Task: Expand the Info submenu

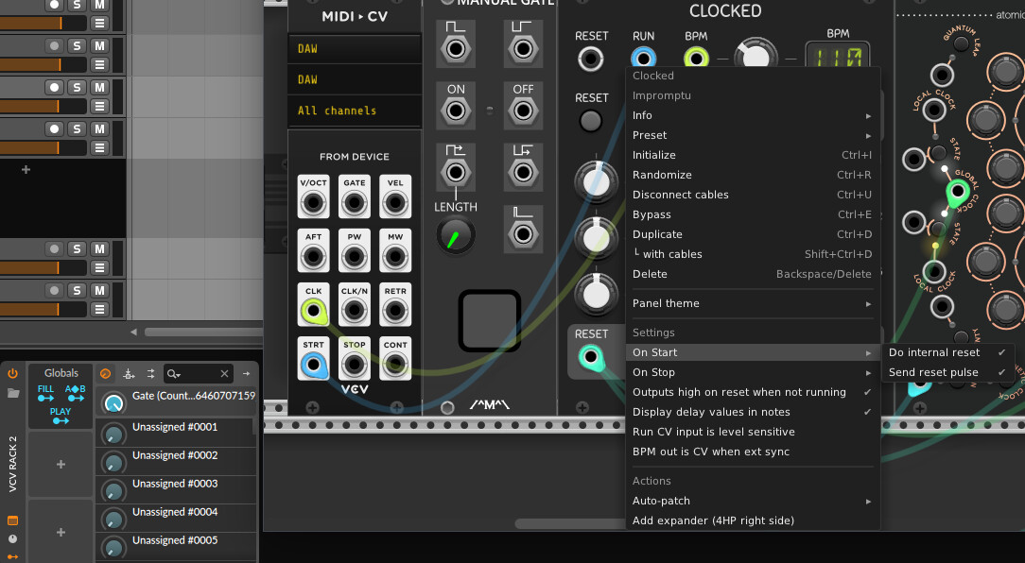Action: 753,115
